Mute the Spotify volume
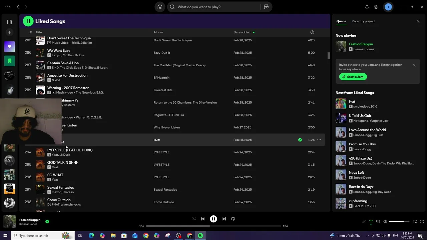The width and height of the screenshot is (427, 240). coord(385,222)
